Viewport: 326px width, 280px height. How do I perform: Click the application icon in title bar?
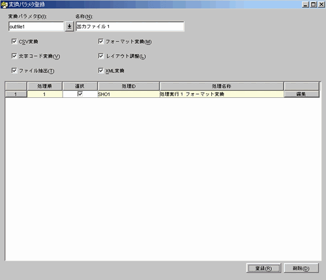(4, 5)
